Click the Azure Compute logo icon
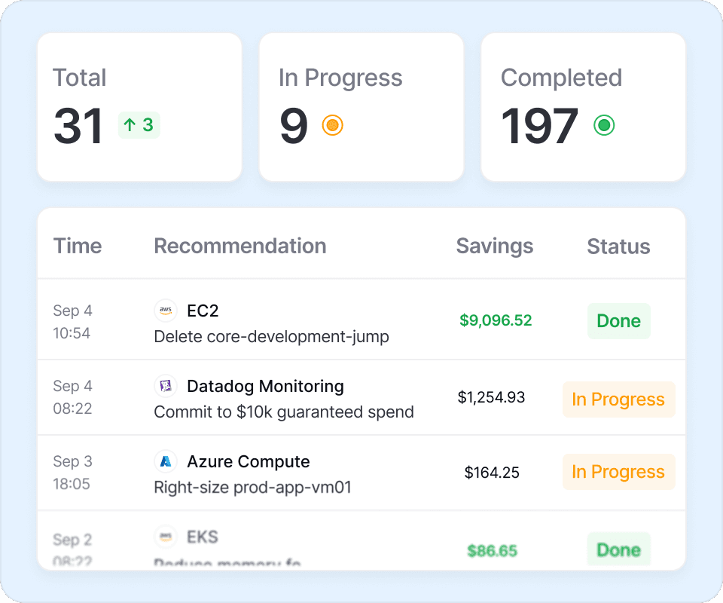Viewport: 723px width, 603px height. coord(166,461)
